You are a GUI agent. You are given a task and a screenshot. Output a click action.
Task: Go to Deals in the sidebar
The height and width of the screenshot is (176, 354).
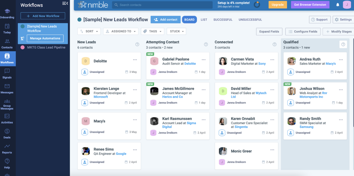(7, 134)
